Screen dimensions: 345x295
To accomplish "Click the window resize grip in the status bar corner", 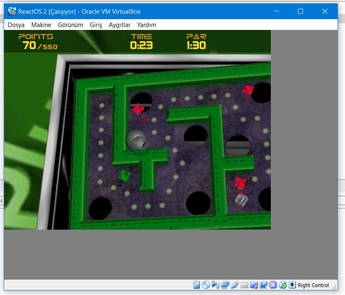I will click(x=335, y=287).
